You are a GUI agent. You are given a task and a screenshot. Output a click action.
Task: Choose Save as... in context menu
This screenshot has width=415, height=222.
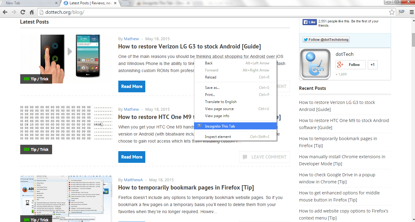tap(235, 88)
